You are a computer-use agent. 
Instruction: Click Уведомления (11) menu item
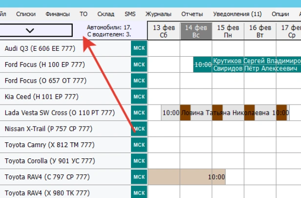(236, 14)
